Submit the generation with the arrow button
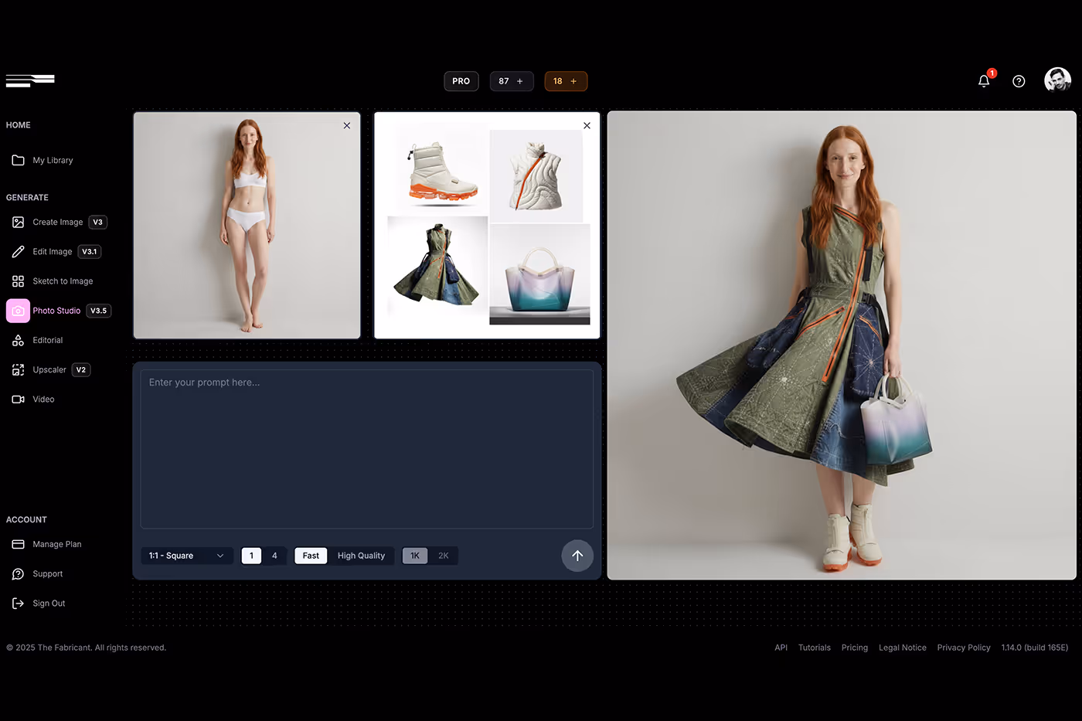Image resolution: width=1082 pixels, height=721 pixels. [577, 556]
